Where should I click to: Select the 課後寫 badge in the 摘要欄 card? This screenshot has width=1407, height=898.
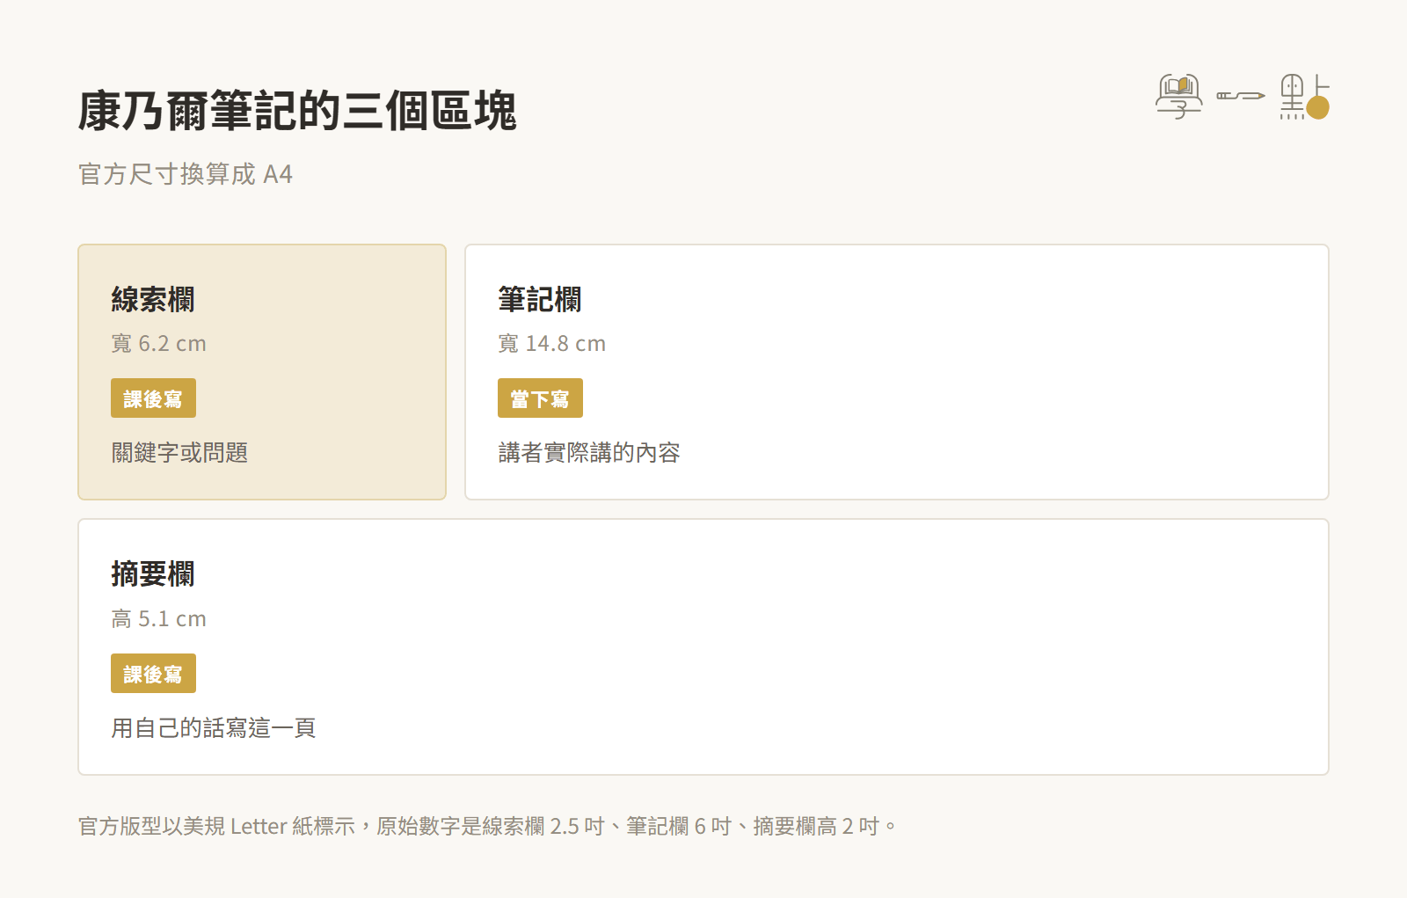(153, 674)
